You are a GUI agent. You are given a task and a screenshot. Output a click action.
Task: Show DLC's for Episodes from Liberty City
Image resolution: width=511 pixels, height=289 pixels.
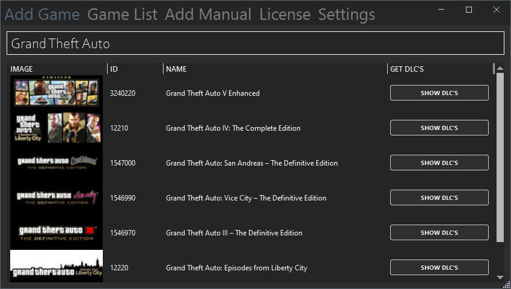pos(439,268)
